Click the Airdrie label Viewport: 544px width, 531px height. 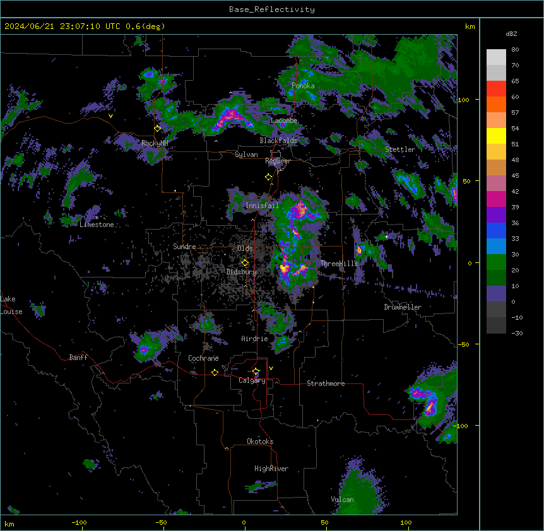click(255, 339)
